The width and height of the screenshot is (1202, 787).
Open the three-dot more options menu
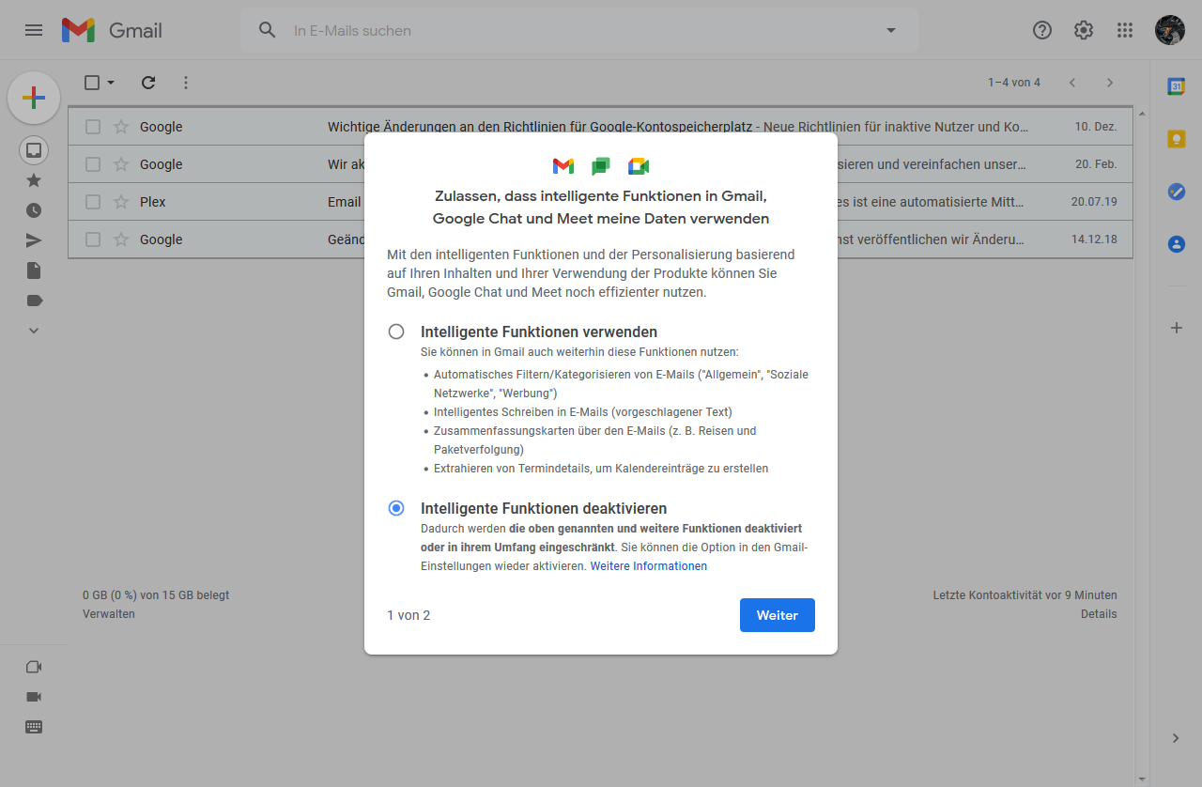(186, 83)
